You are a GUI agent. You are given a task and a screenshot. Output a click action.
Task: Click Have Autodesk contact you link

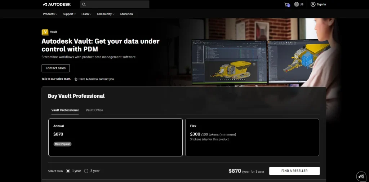click(x=96, y=79)
